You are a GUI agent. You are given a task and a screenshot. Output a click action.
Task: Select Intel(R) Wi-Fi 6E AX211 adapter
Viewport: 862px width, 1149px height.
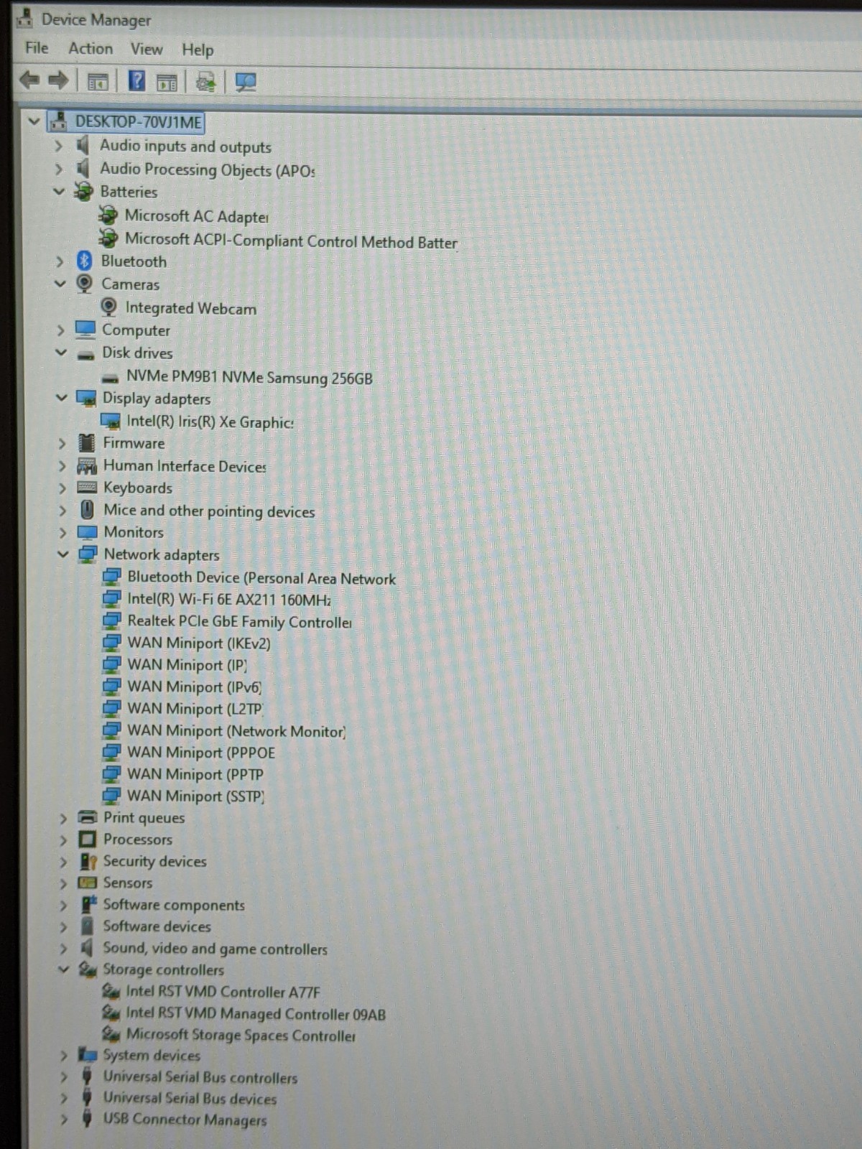(x=229, y=600)
